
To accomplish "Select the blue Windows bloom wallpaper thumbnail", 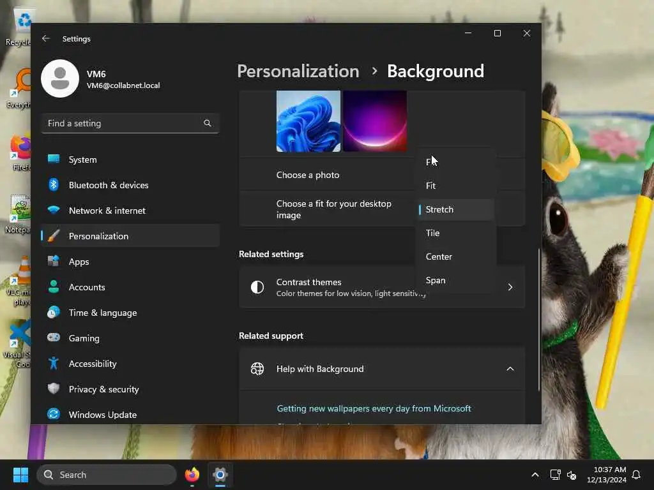I will click(x=308, y=121).
